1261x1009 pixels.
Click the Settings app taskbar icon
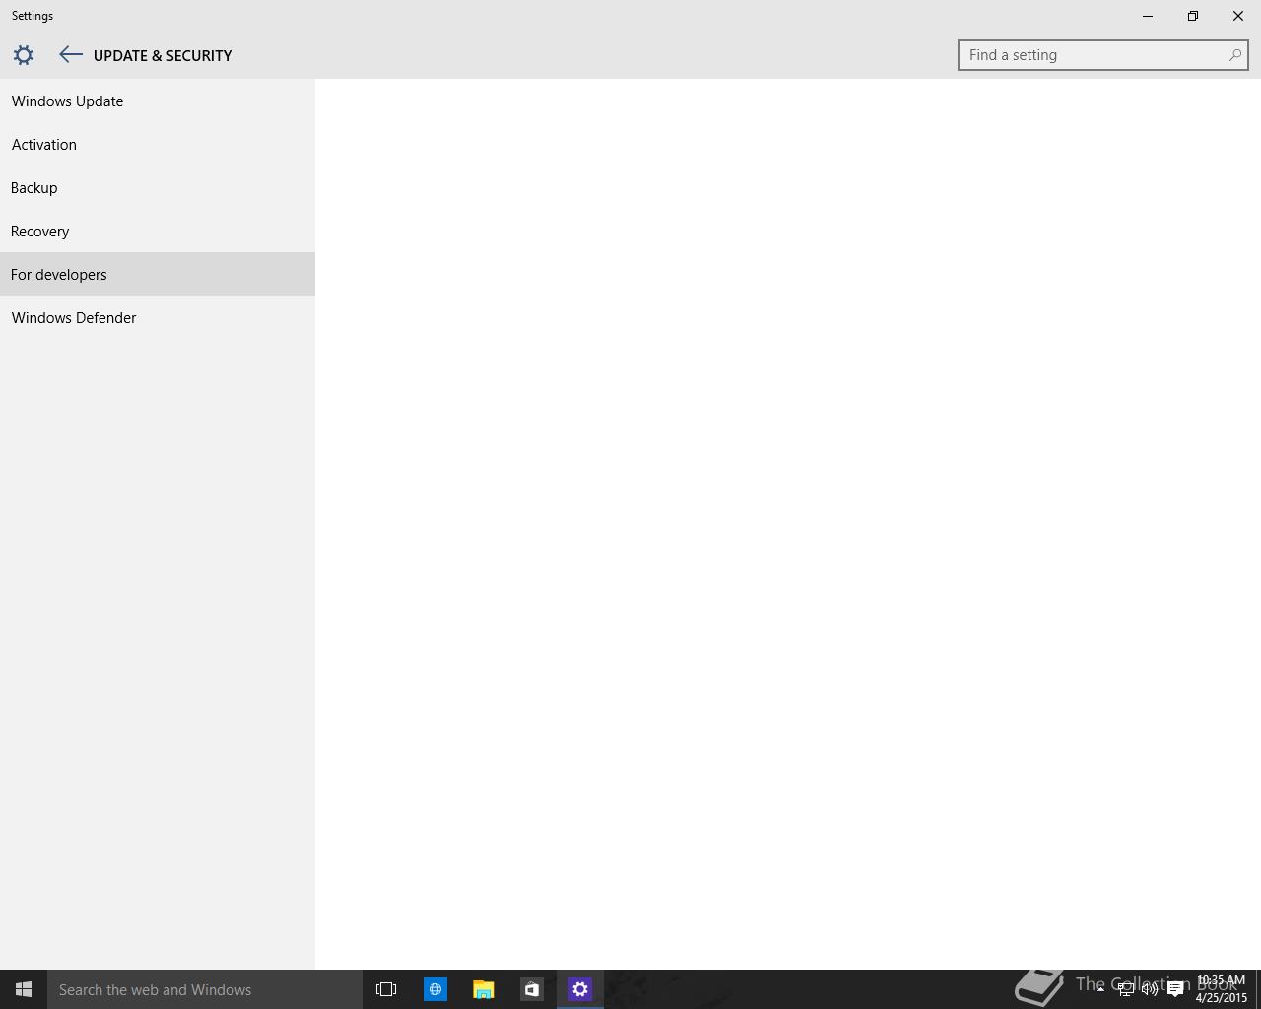point(580,989)
